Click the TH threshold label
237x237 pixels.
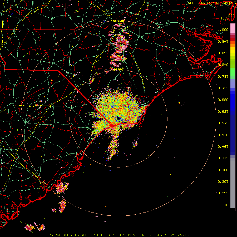point(226,205)
